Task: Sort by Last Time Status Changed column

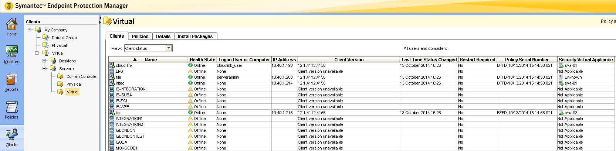Action: (x=429, y=59)
